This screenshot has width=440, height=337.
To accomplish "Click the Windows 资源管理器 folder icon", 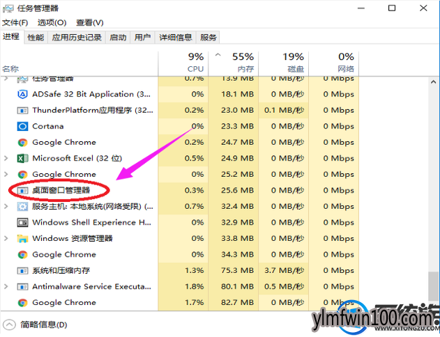I will click(22, 239).
